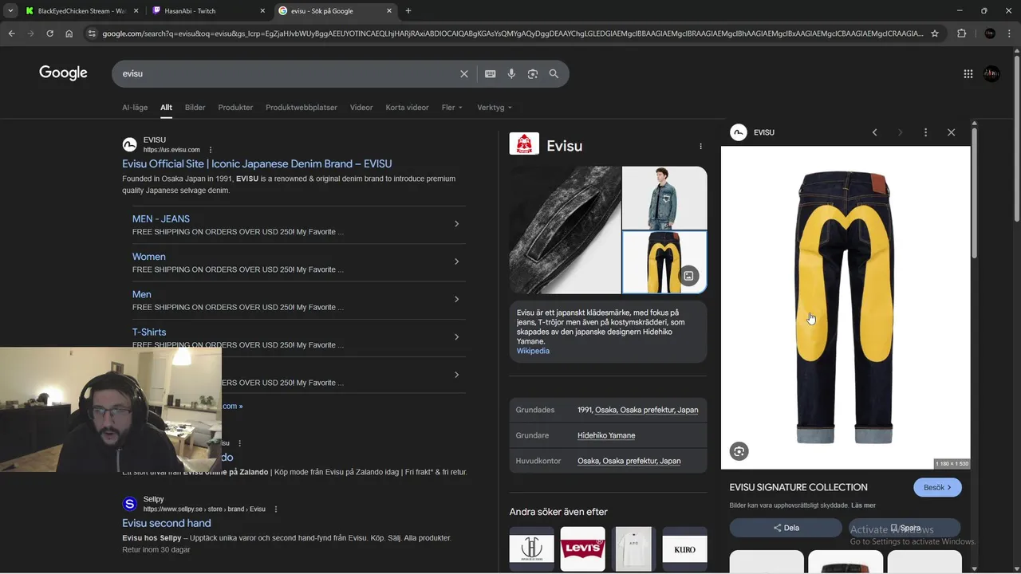1021x574 pixels.
Task: Open options for us.evisu.com result
Action: [211, 150]
